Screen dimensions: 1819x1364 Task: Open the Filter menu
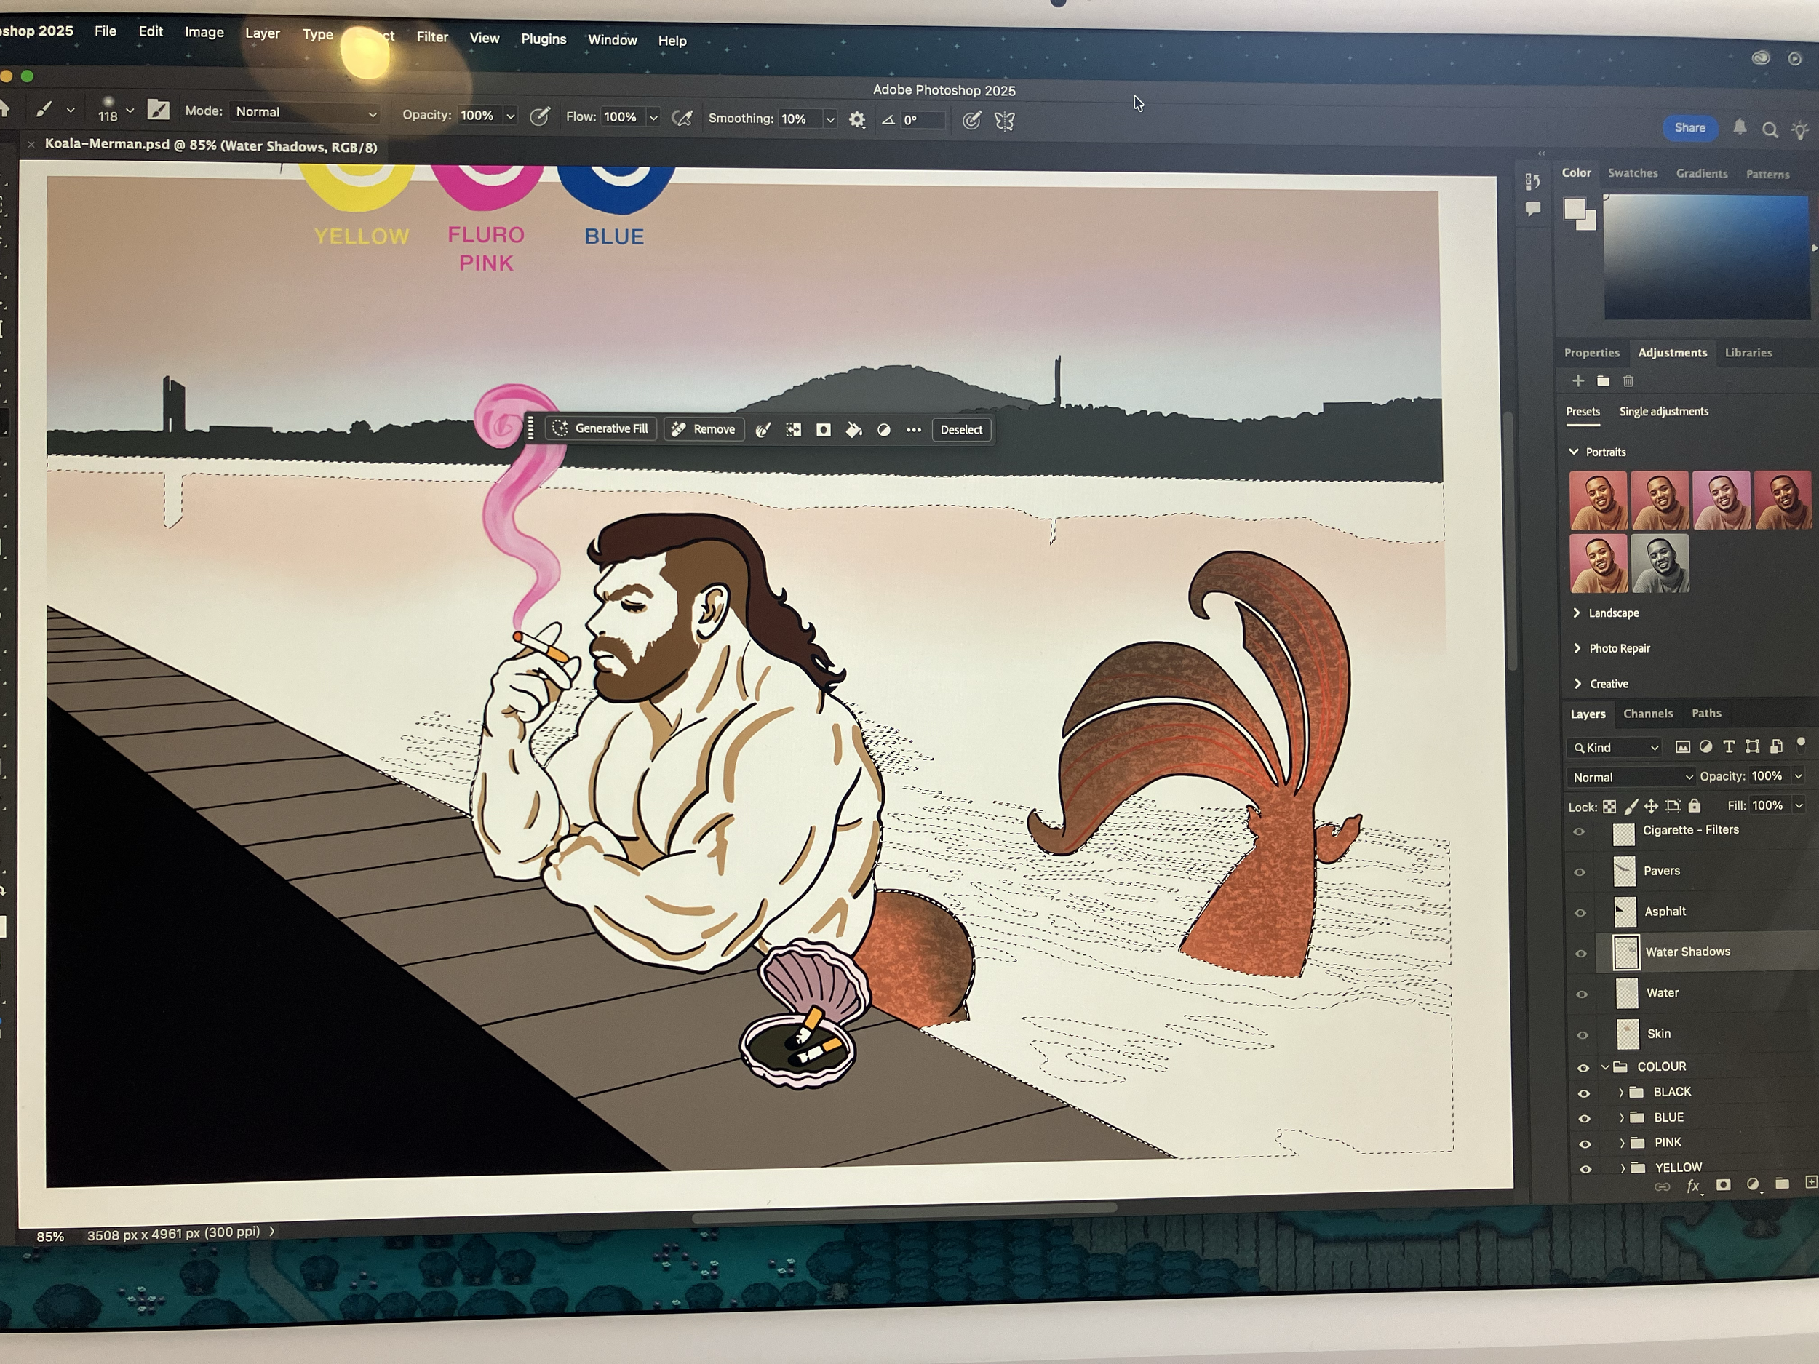click(431, 37)
